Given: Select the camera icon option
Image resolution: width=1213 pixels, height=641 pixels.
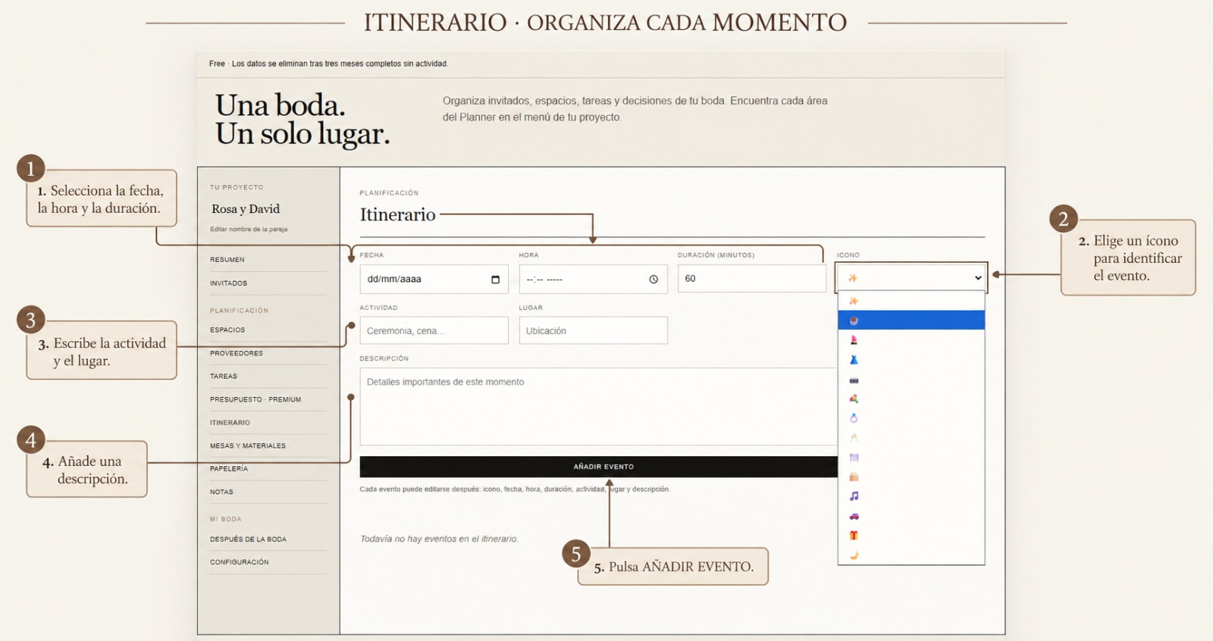Looking at the screenshot, I should coord(911,380).
